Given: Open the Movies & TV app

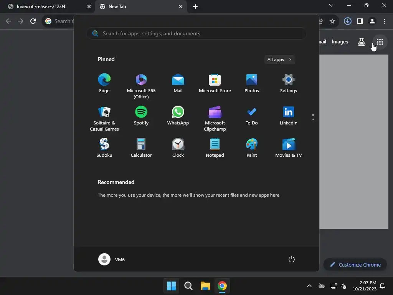Looking at the screenshot, I should [x=289, y=148].
